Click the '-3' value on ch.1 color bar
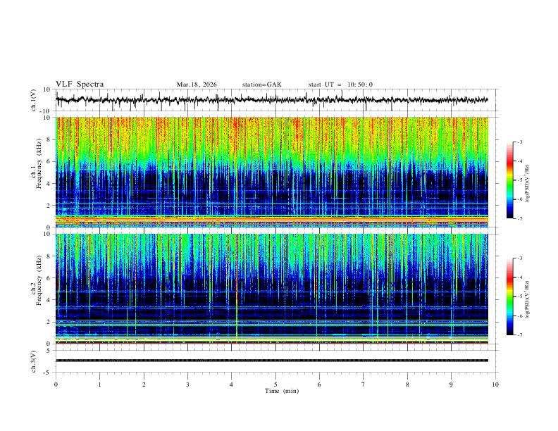558x431 pixels. (519, 142)
